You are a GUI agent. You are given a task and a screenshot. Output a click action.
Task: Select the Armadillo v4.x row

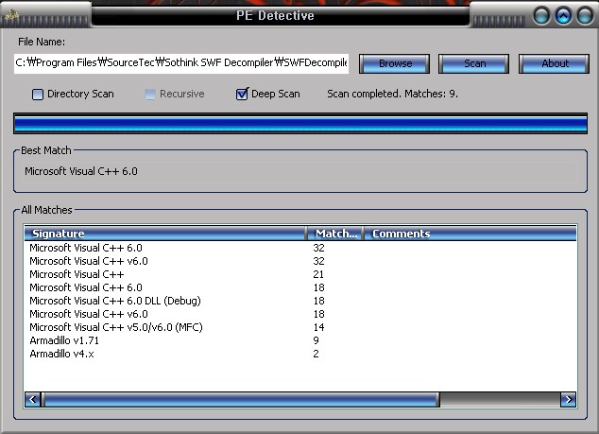tap(300, 354)
